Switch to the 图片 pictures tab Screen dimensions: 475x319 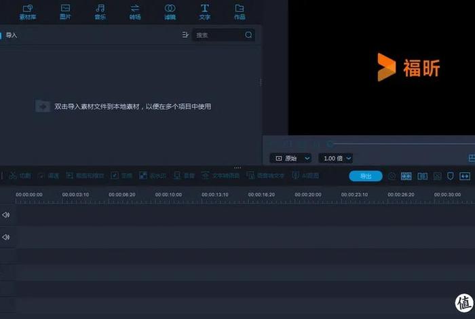click(65, 12)
